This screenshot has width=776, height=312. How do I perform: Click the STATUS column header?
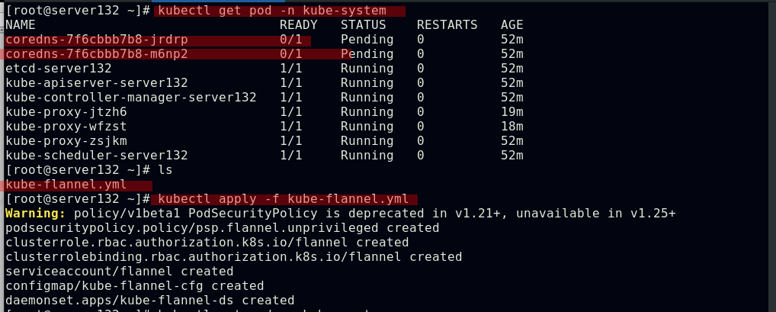click(x=364, y=25)
